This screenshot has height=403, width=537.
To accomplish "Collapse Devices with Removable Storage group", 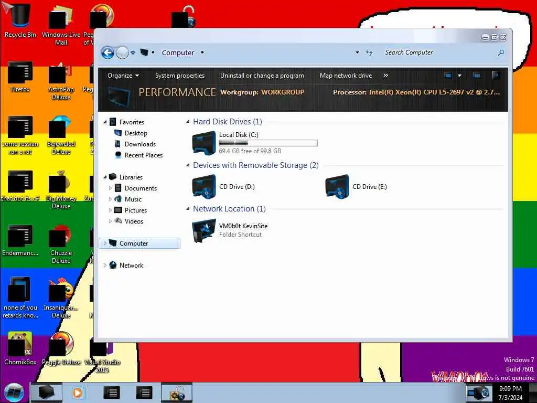I will click(188, 165).
